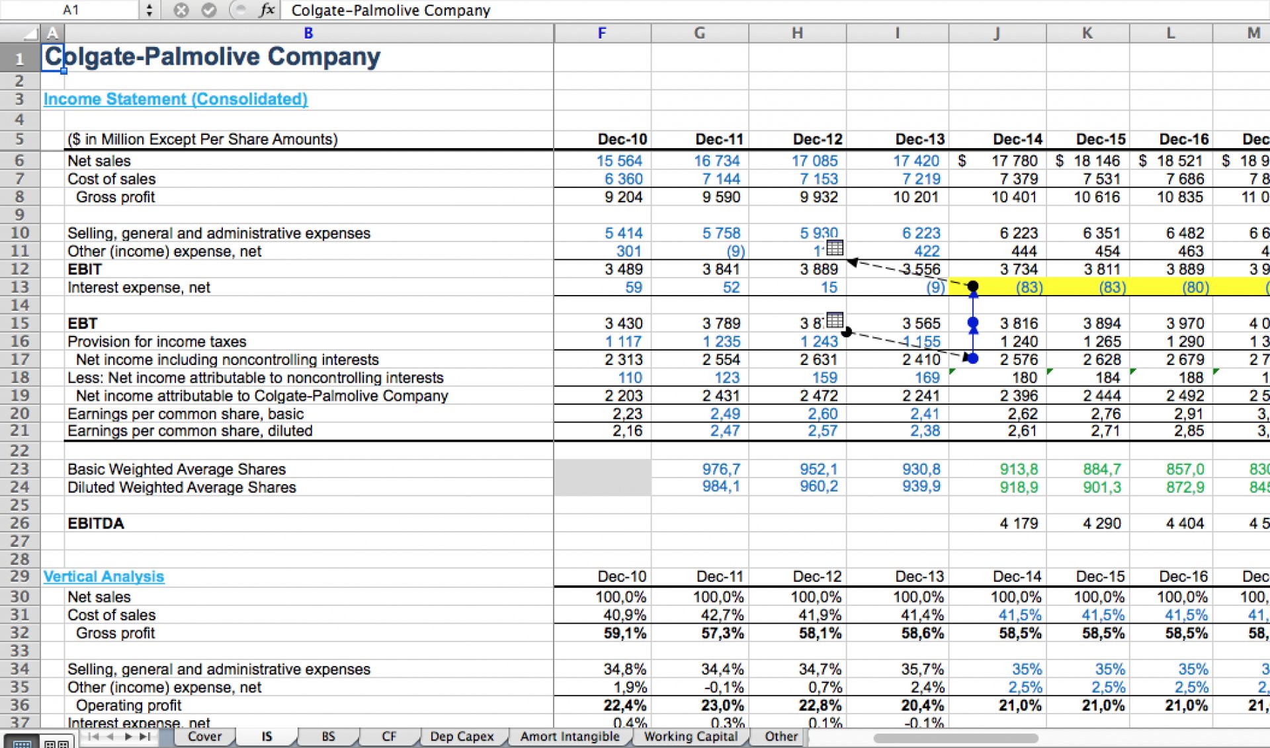Select the IS sheet tab
Image resolution: width=1270 pixels, height=748 pixels.
coord(267,737)
